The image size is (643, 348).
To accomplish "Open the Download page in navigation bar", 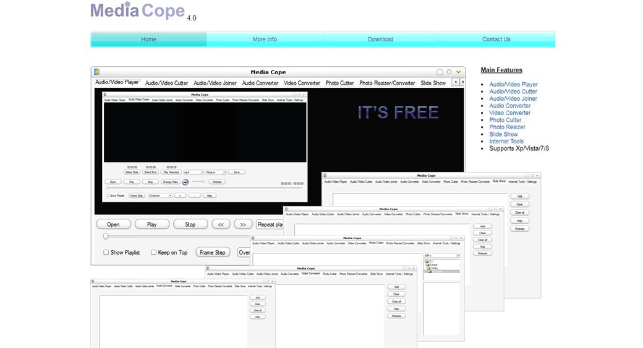I will coord(380,40).
